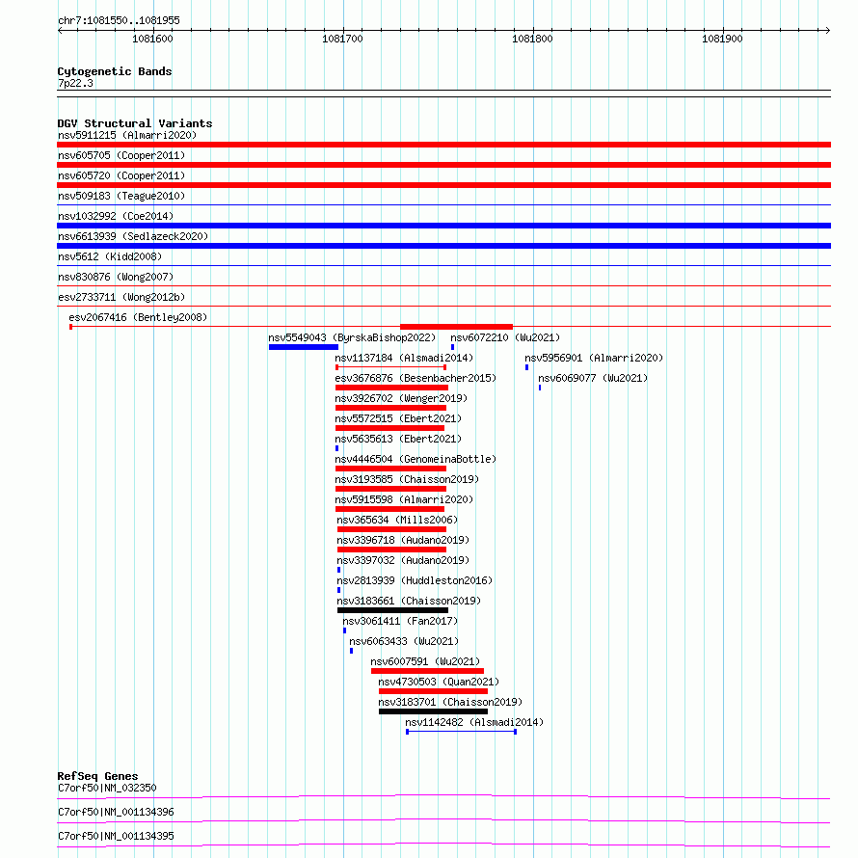Select gene C7orf50|NM_001134396
This screenshot has height=858, width=858.
click(x=116, y=812)
